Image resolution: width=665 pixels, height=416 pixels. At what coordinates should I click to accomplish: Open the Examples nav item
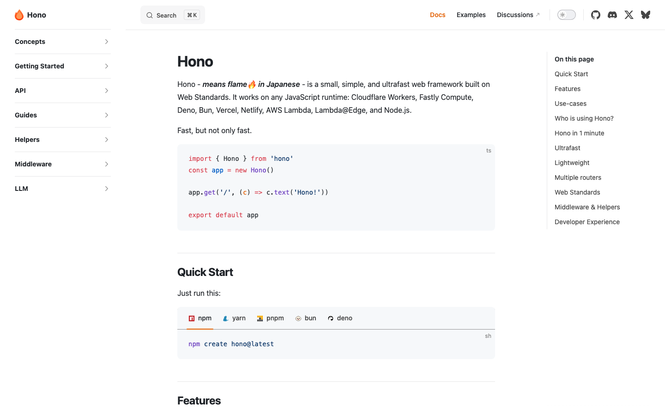point(471,15)
